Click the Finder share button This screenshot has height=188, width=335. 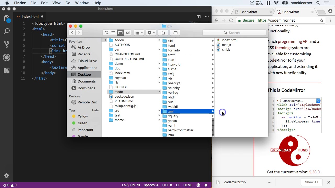pos(163,33)
